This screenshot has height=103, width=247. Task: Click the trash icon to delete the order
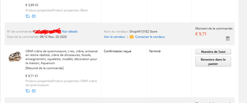[228, 38]
